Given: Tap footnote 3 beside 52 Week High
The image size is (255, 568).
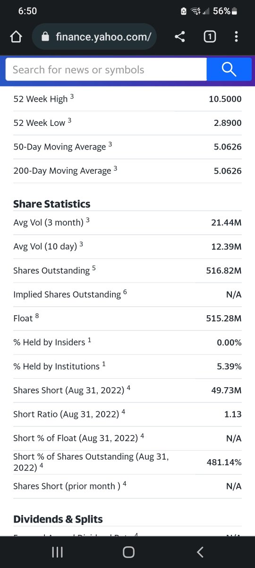Looking at the screenshot, I should (x=72, y=97).
